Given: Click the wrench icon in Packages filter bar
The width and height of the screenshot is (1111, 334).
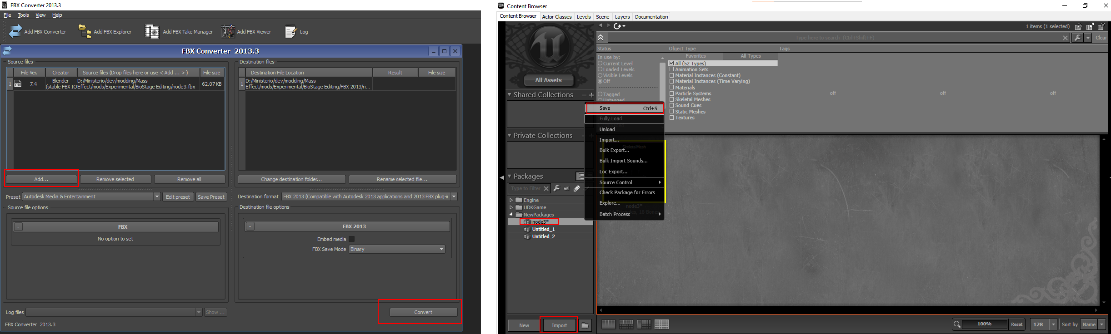Looking at the screenshot, I should pyautogui.click(x=556, y=188).
